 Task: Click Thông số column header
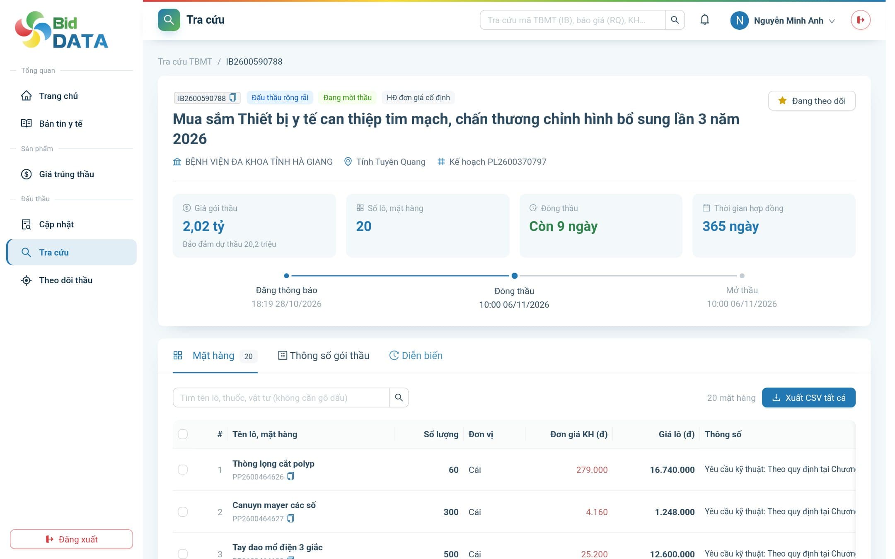723,434
